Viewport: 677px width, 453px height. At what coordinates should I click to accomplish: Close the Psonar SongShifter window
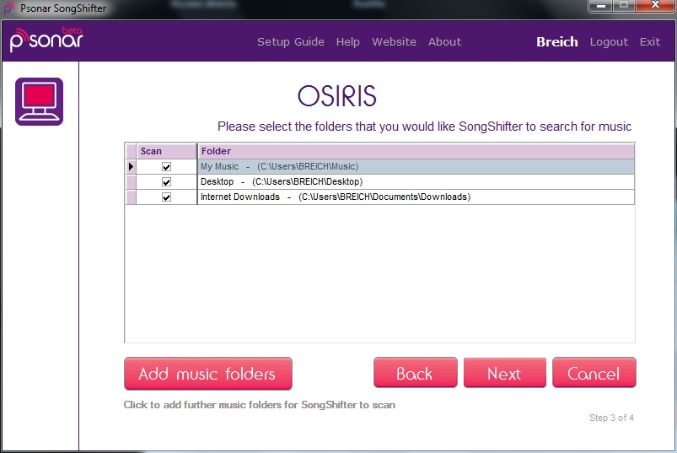pos(655,6)
